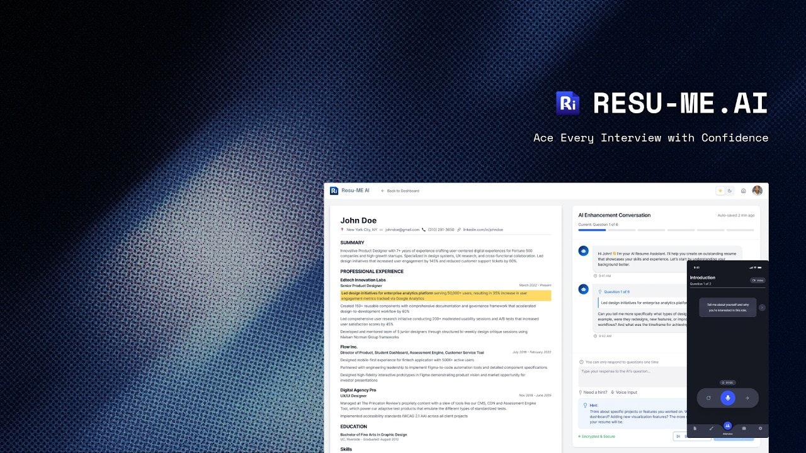Switch to light mode sun toggle
This screenshot has width=806, height=453.
[720, 191]
